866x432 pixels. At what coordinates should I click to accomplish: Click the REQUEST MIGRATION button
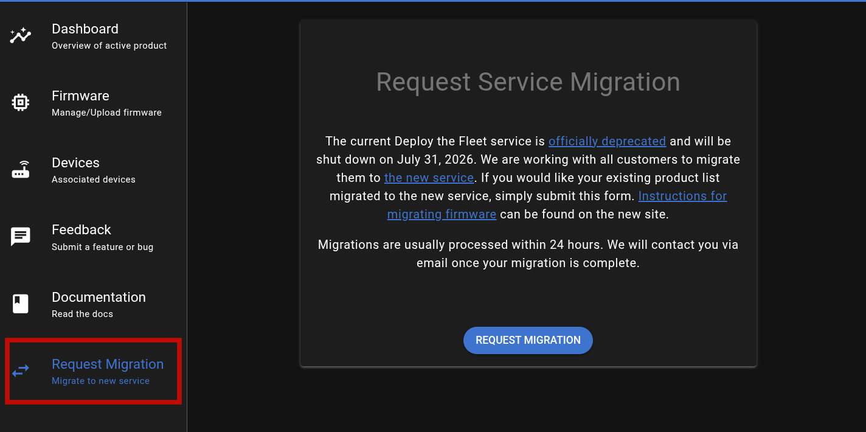(528, 340)
